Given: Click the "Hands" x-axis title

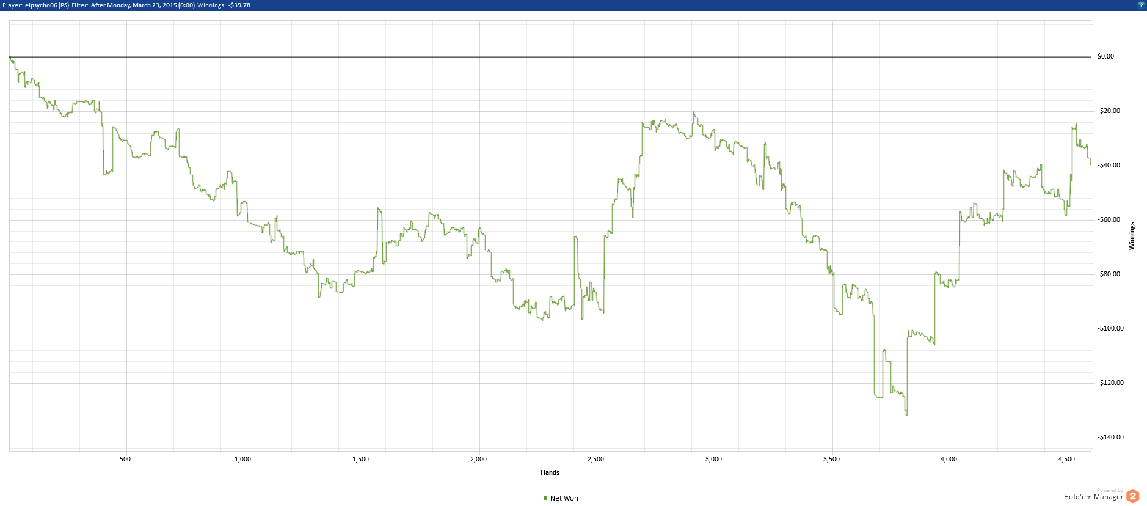Looking at the screenshot, I should click(x=550, y=472).
